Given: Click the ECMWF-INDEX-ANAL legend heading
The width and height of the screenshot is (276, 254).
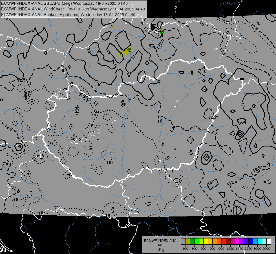Looking at the screenshot, I should [161, 241].
